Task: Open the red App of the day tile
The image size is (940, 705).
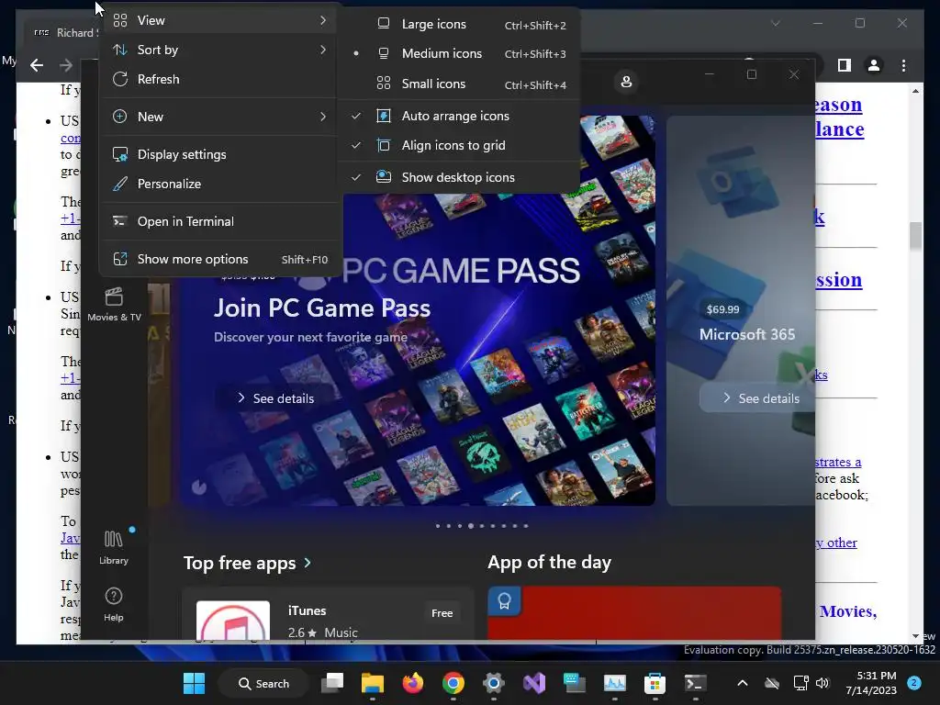Action: (x=634, y=612)
